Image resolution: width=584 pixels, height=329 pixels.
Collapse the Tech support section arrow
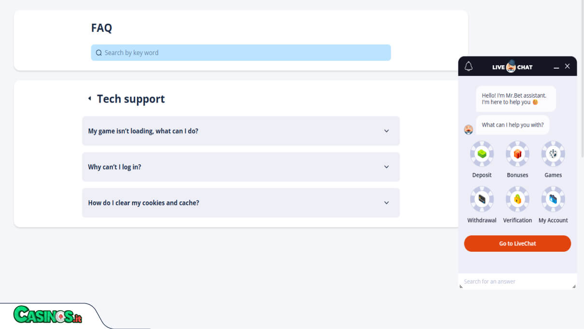(90, 99)
